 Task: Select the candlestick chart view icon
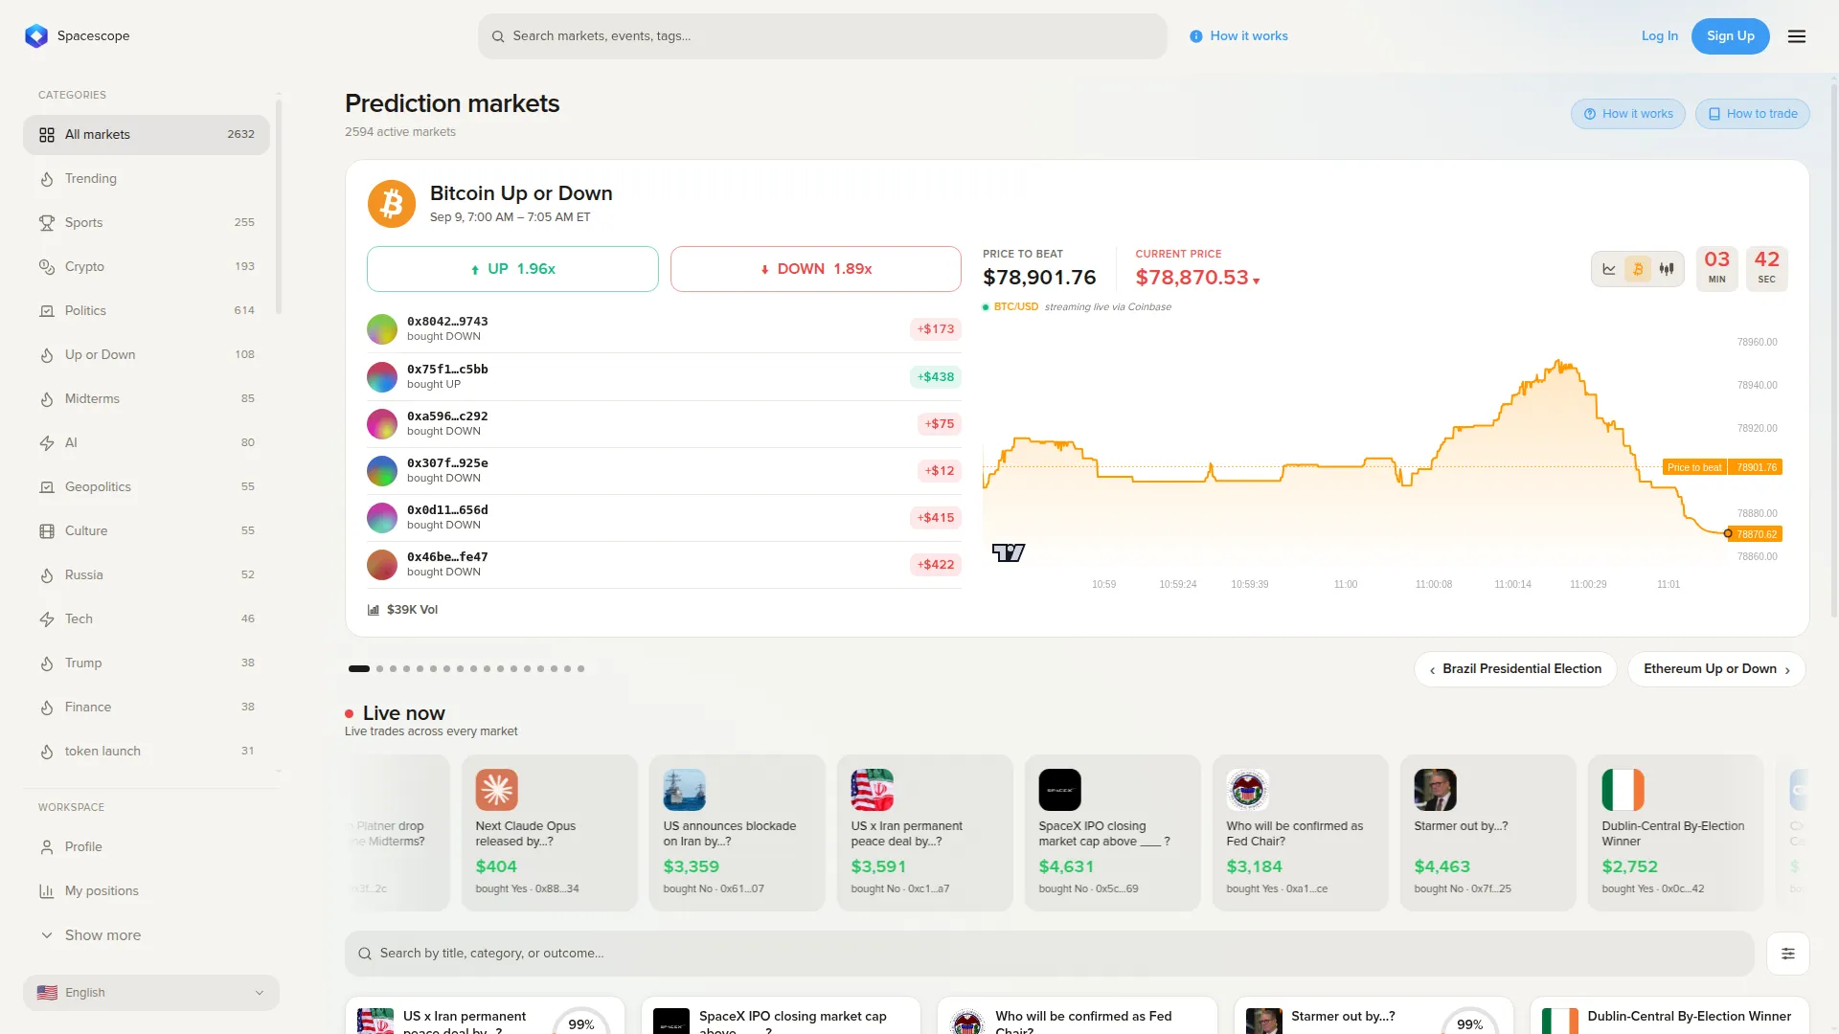click(1667, 269)
